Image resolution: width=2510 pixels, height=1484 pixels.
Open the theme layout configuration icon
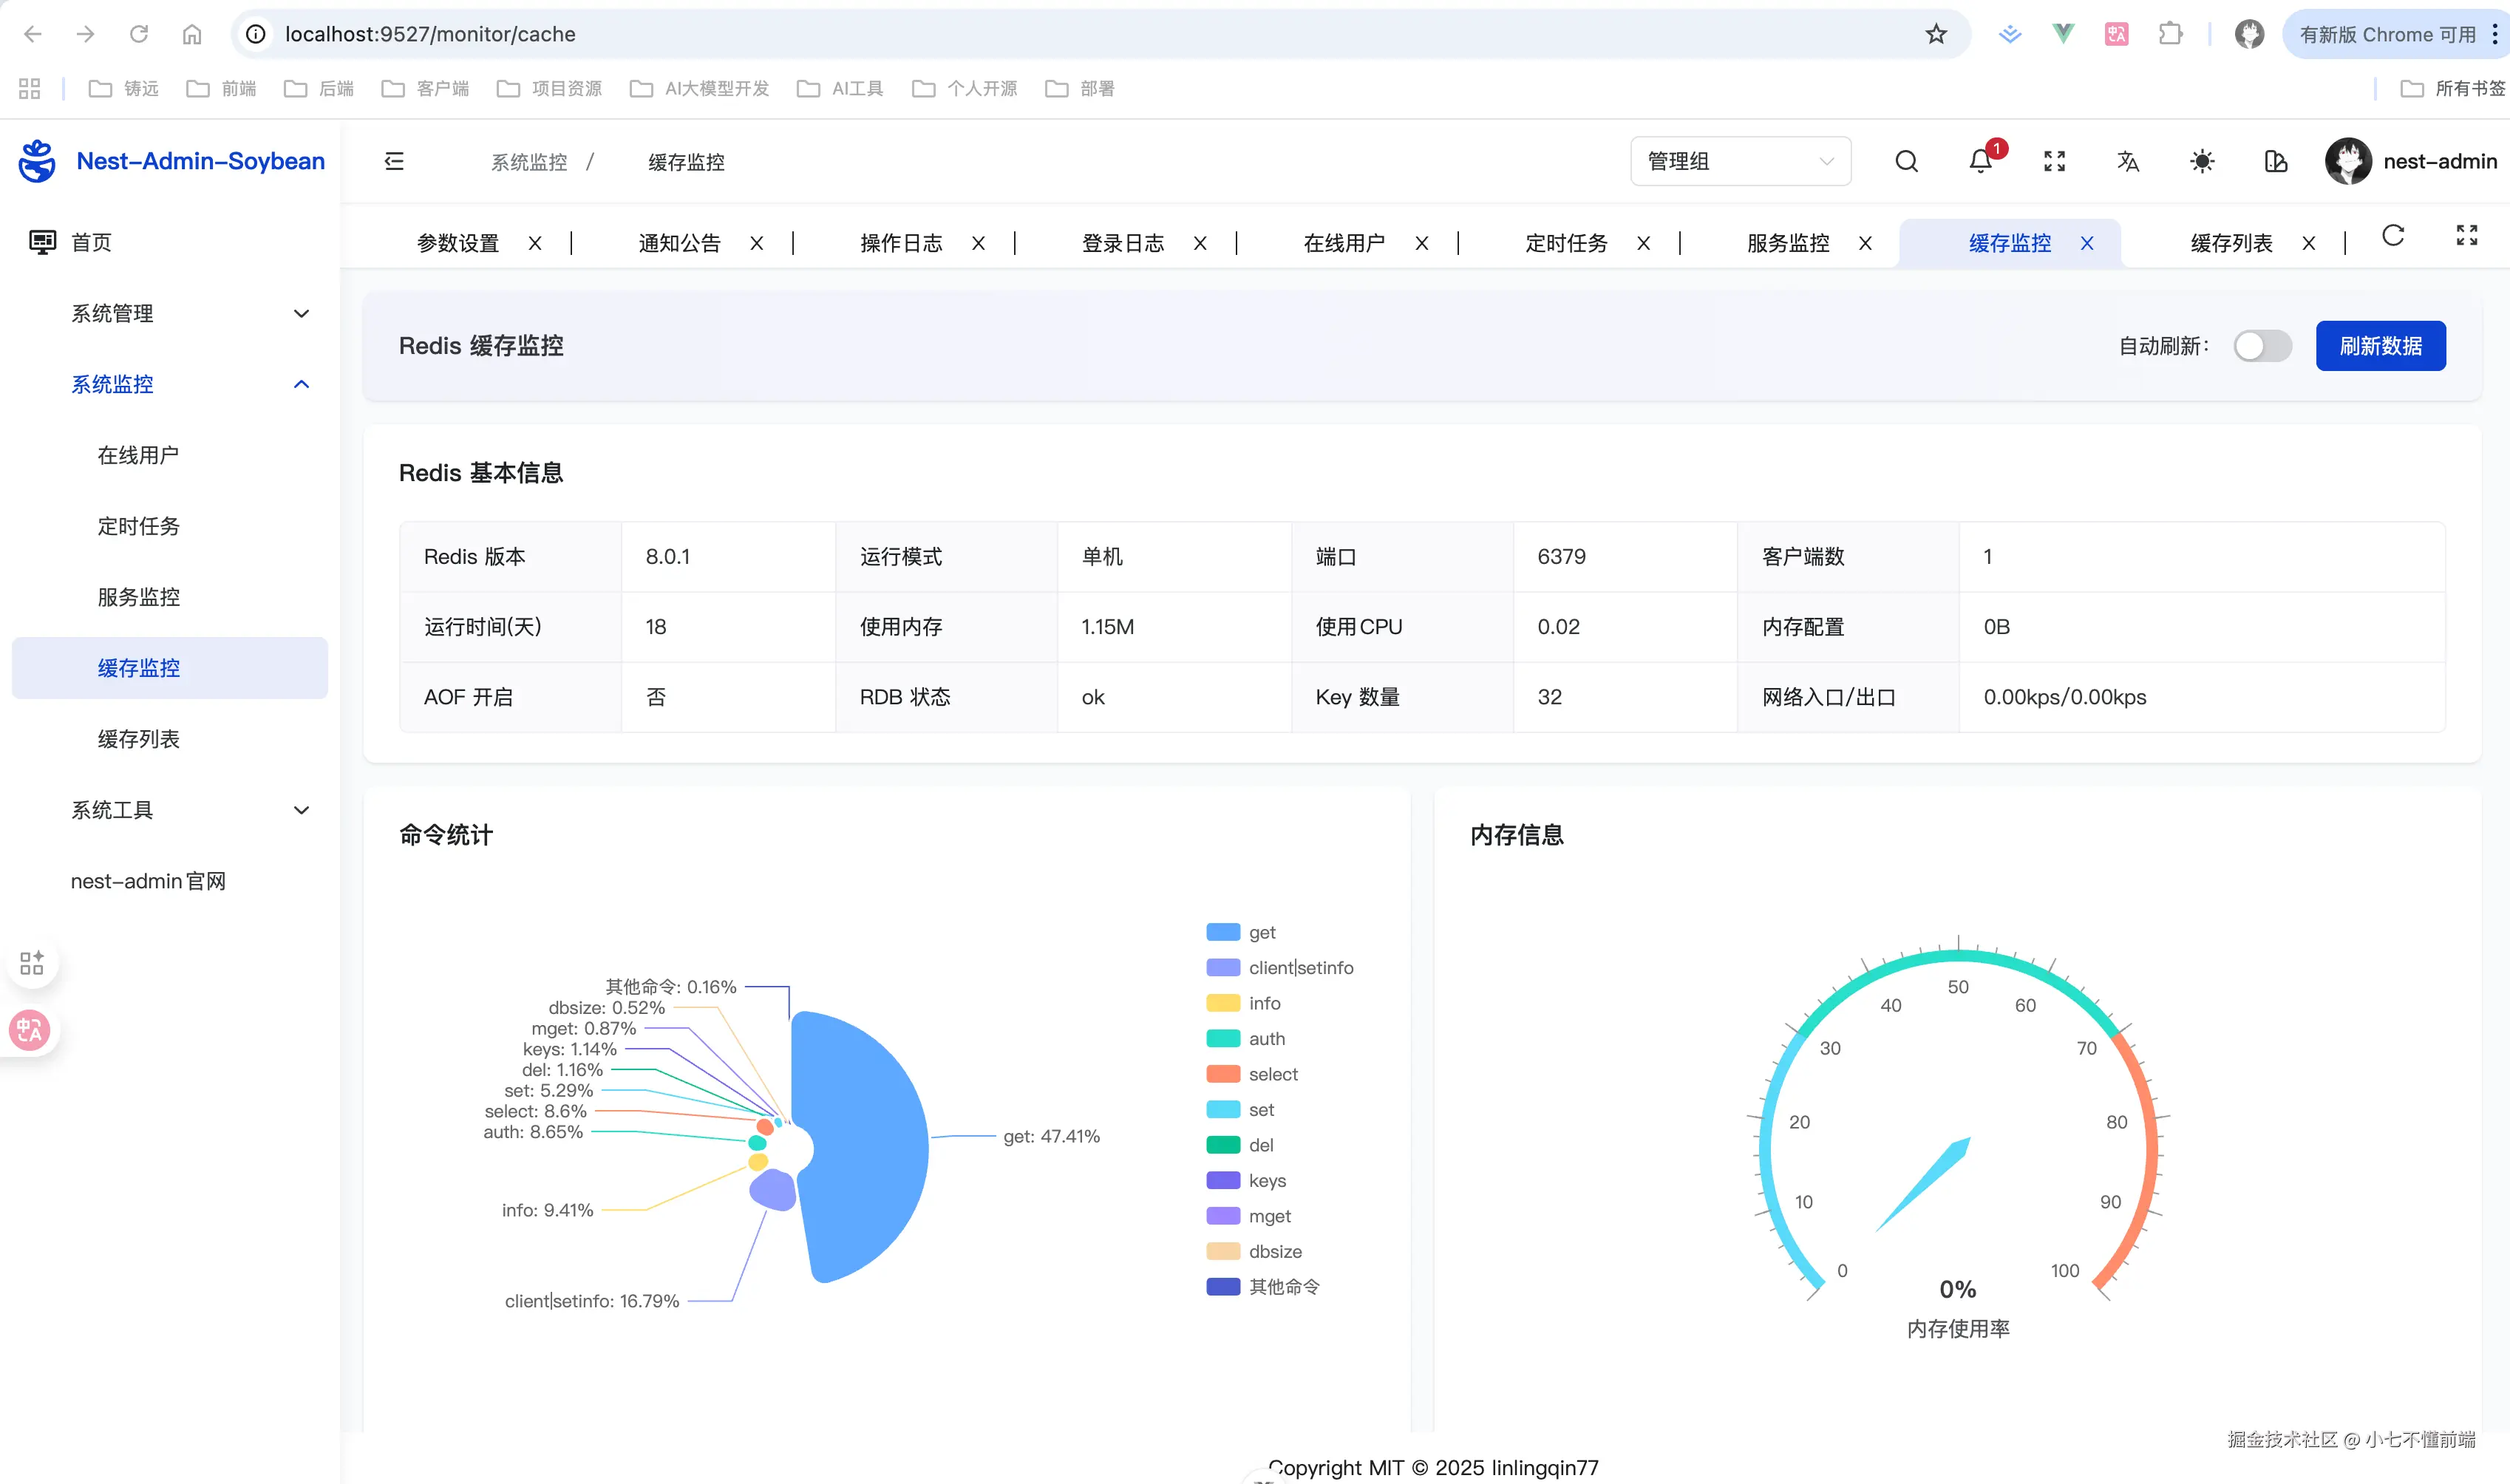pos(2276,161)
